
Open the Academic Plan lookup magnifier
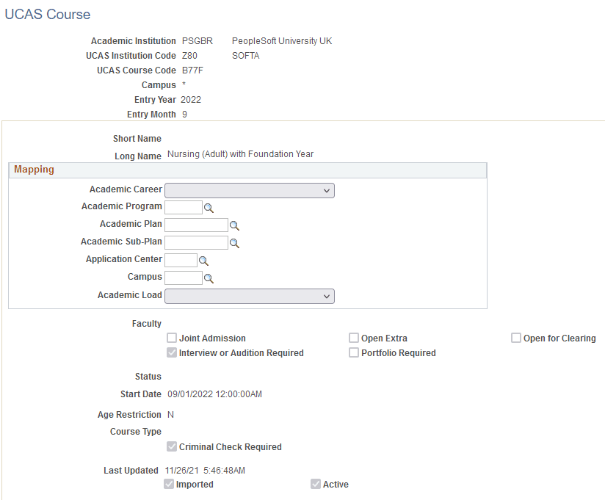point(234,225)
